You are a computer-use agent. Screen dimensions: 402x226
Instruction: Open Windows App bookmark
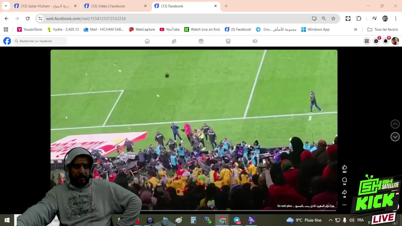[315, 29]
